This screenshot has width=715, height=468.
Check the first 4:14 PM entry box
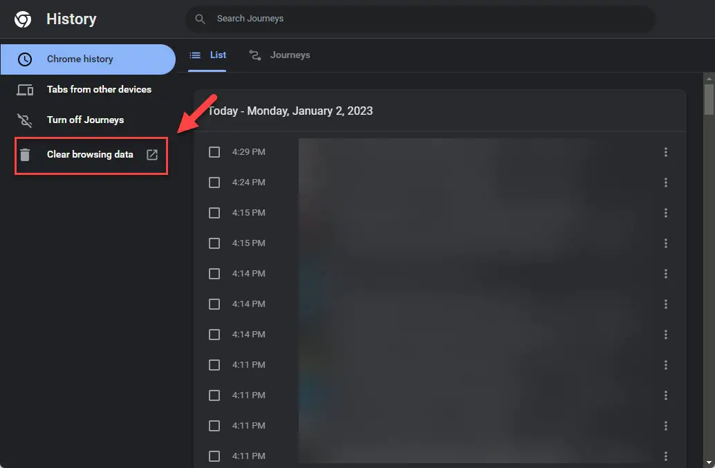(x=214, y=274)
